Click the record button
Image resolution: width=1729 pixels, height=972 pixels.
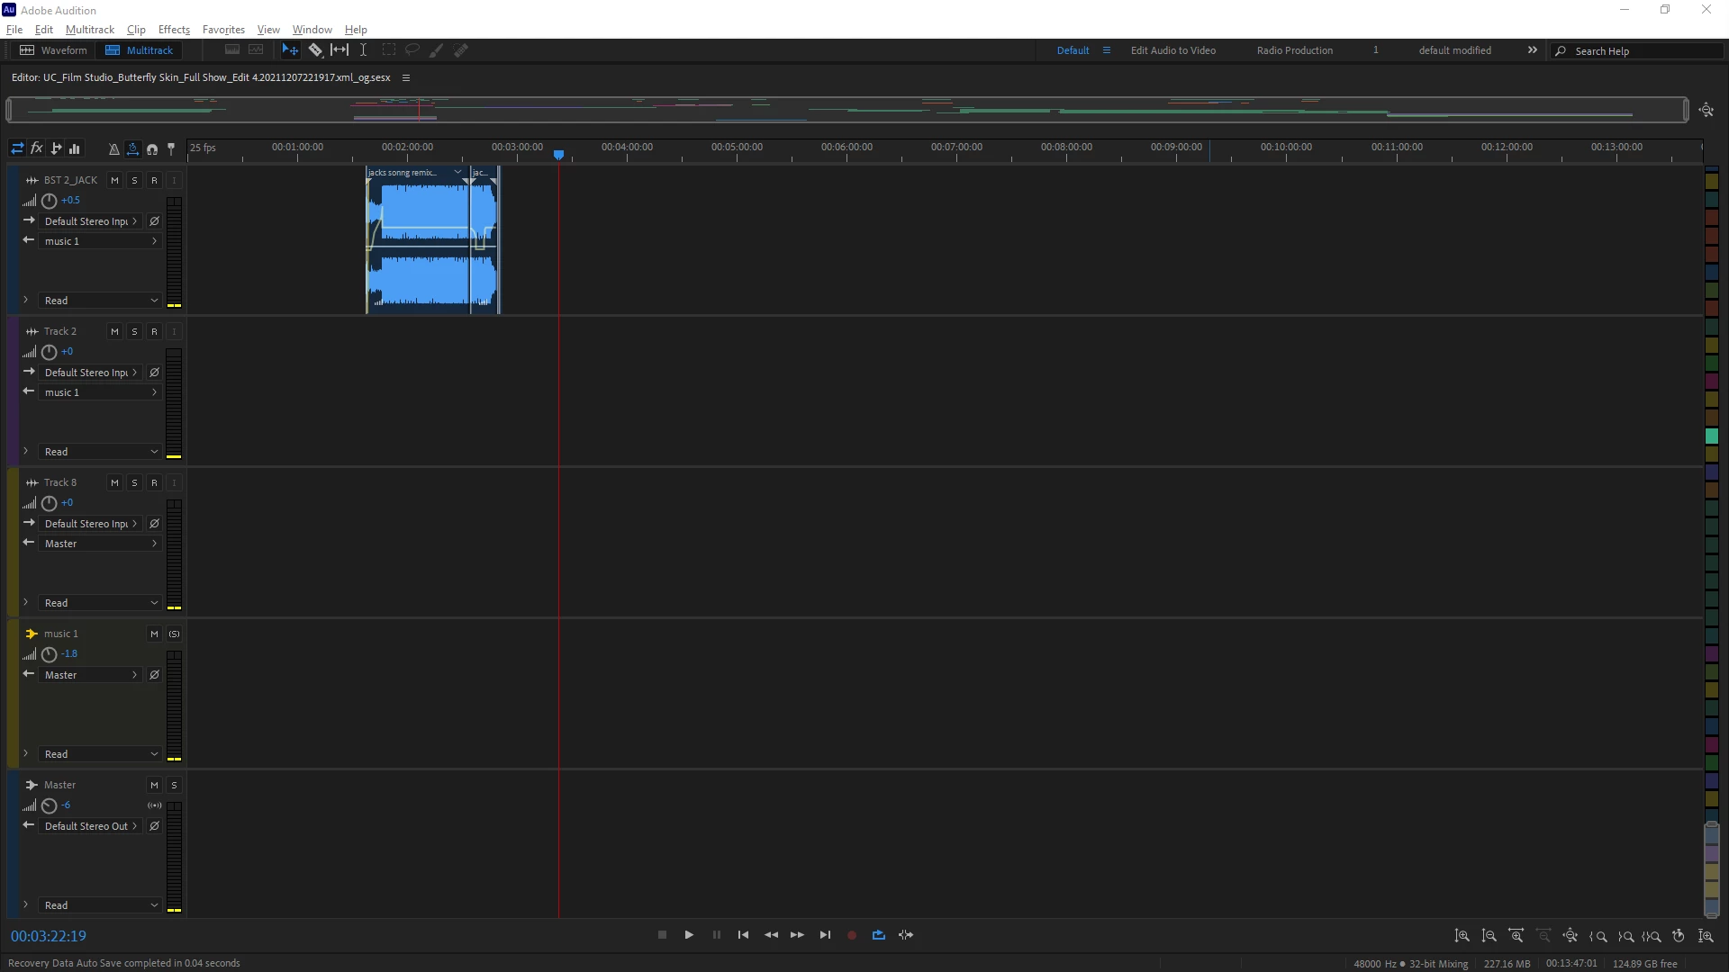(852, 935)
